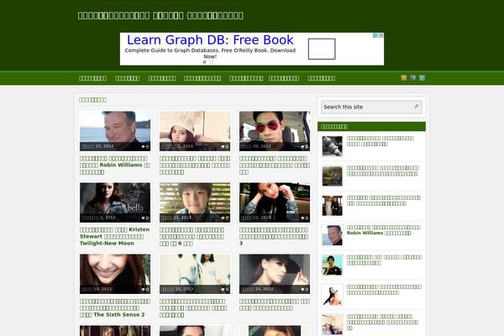Open the Robin Williams post title in the grid
This screenshot has width=504, height=336.
pyautogui.click(x=115, y=165)
